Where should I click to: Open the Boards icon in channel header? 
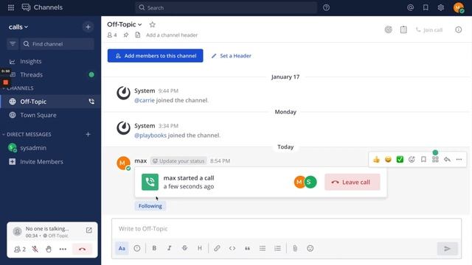tap(403, 29)
